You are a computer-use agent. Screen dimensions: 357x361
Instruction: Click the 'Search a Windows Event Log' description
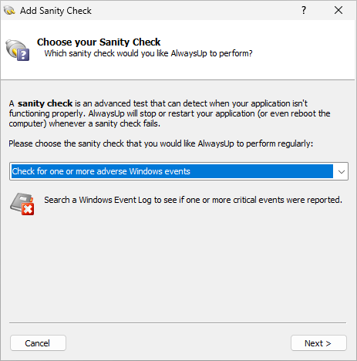tap(193, 200)
